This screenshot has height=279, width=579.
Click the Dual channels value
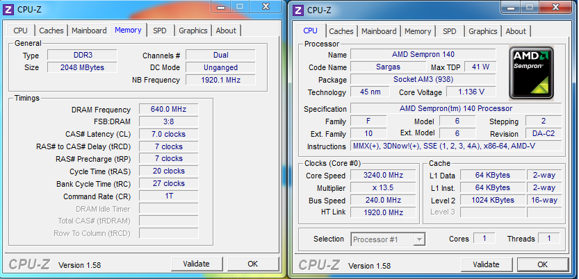(x=220, y=56)
